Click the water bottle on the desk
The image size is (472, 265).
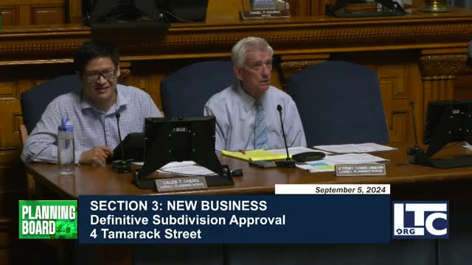pos(66,146)
